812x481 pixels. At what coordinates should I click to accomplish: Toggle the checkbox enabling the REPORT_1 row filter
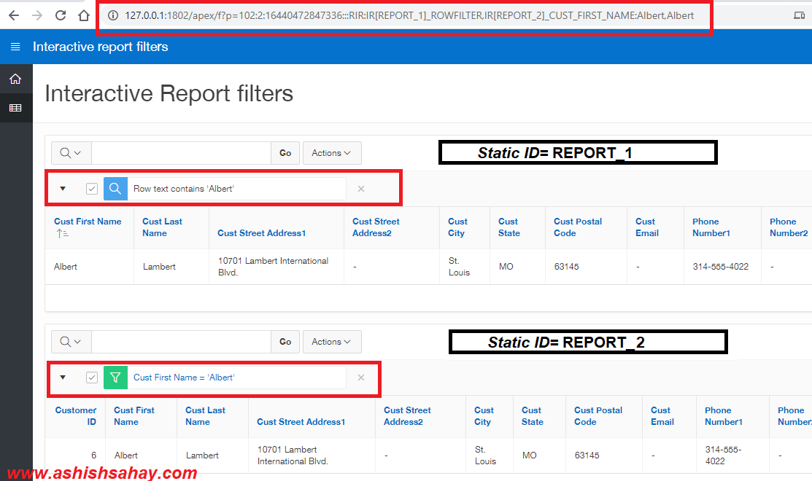tap(91, 188)
